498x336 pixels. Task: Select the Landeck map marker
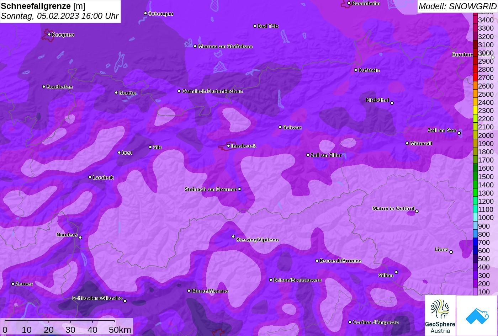coord(90,177)
